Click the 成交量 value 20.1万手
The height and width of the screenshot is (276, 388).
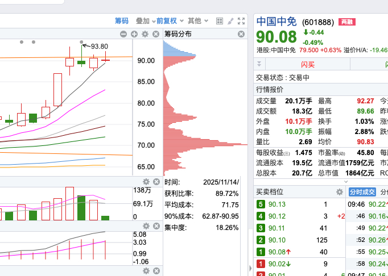[x=299, y=101]
